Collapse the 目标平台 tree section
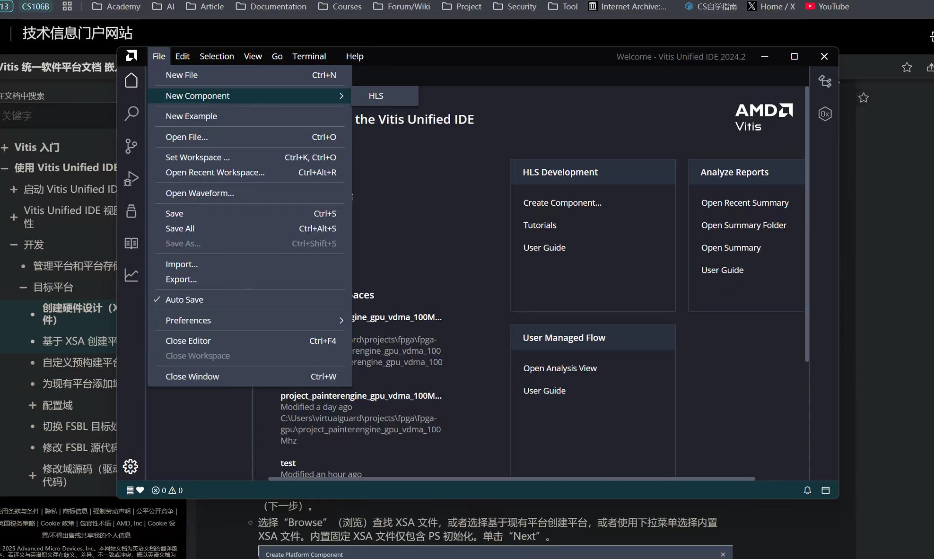The width and height of the screenshot is (934, 559). point(24,287)
